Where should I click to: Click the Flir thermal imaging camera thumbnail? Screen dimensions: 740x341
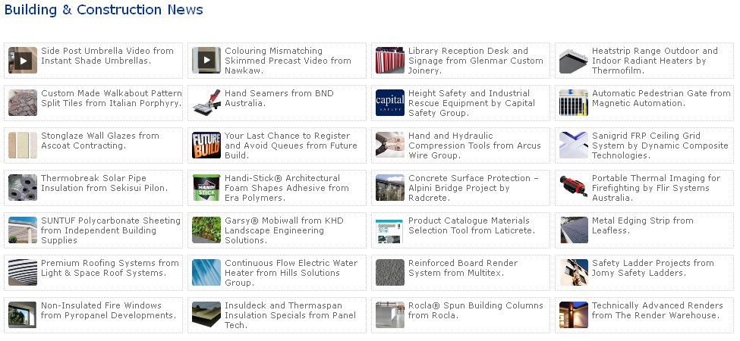pyautogui.click(x=574, y=187)
